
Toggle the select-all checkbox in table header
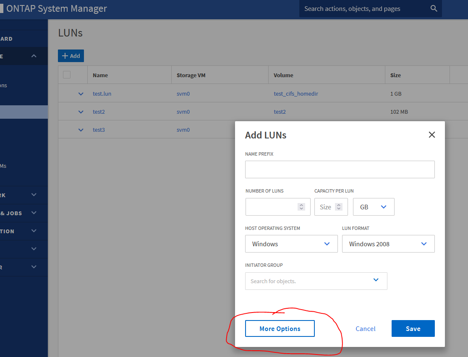point(67,75)
